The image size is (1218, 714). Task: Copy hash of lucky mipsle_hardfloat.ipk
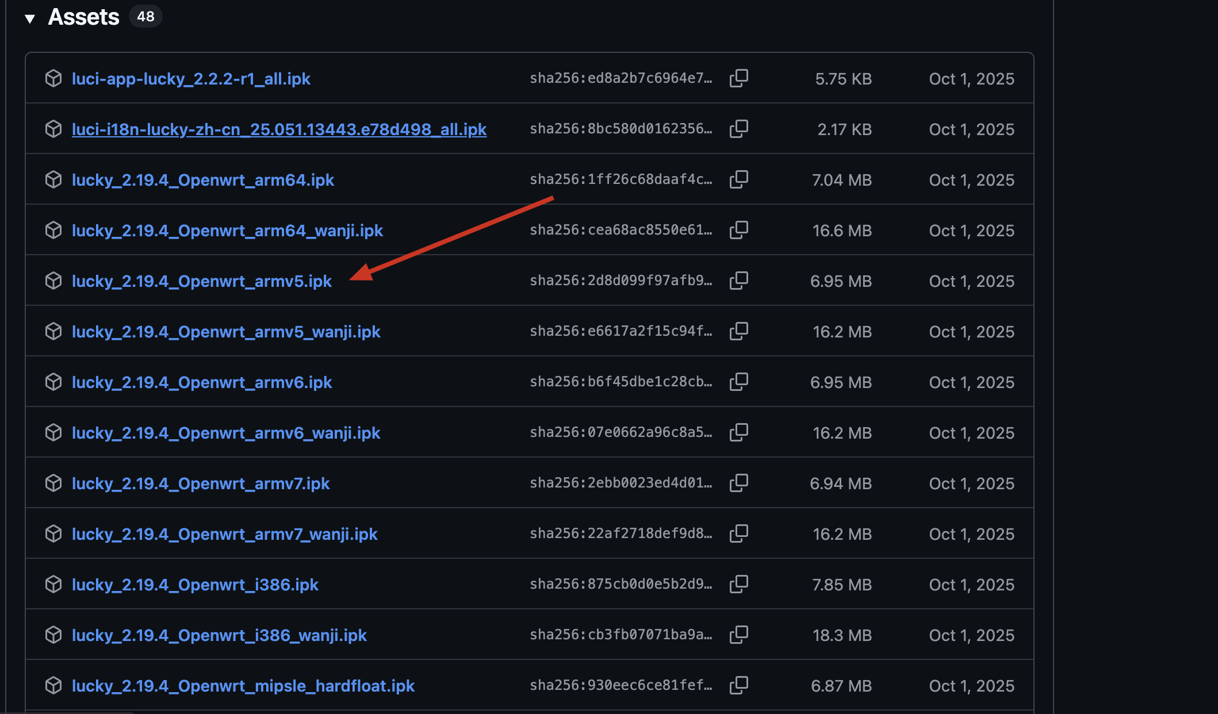pos(739,685)
